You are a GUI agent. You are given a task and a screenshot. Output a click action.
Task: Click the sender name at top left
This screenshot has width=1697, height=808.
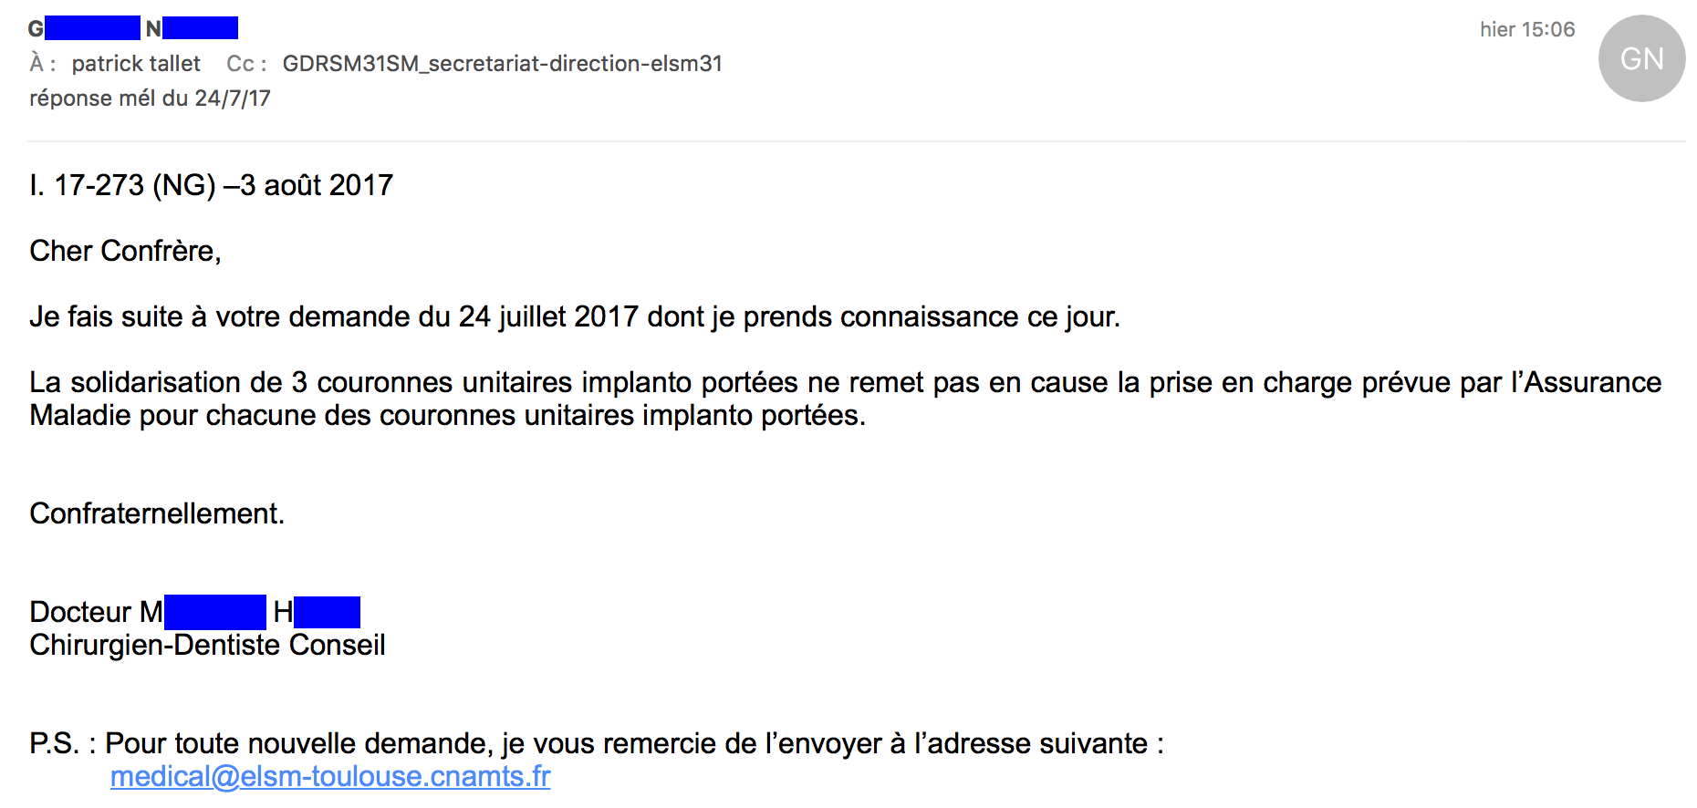click(133, 28)
